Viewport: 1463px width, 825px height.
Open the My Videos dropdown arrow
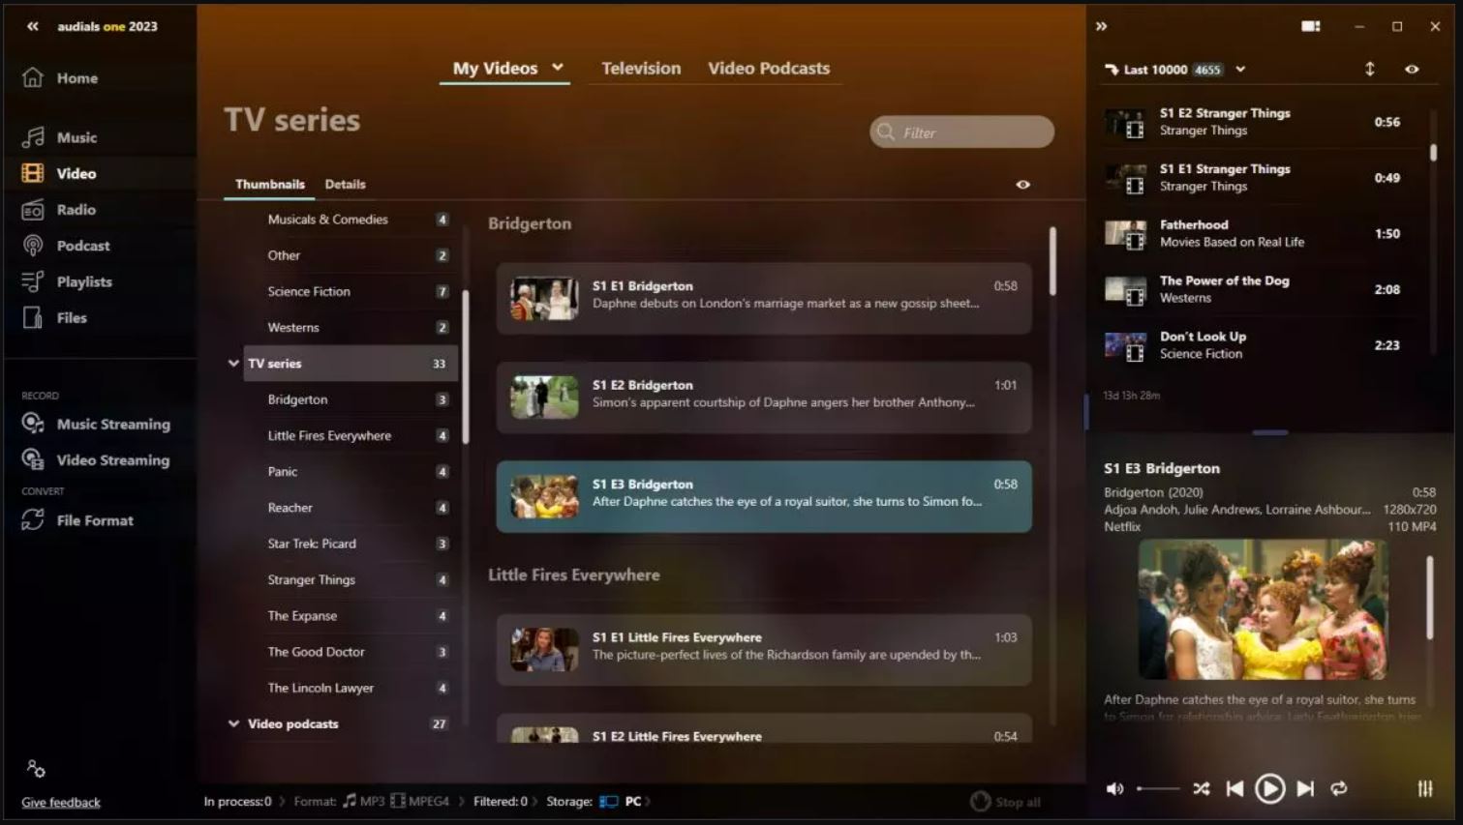(x=558, y=68)
